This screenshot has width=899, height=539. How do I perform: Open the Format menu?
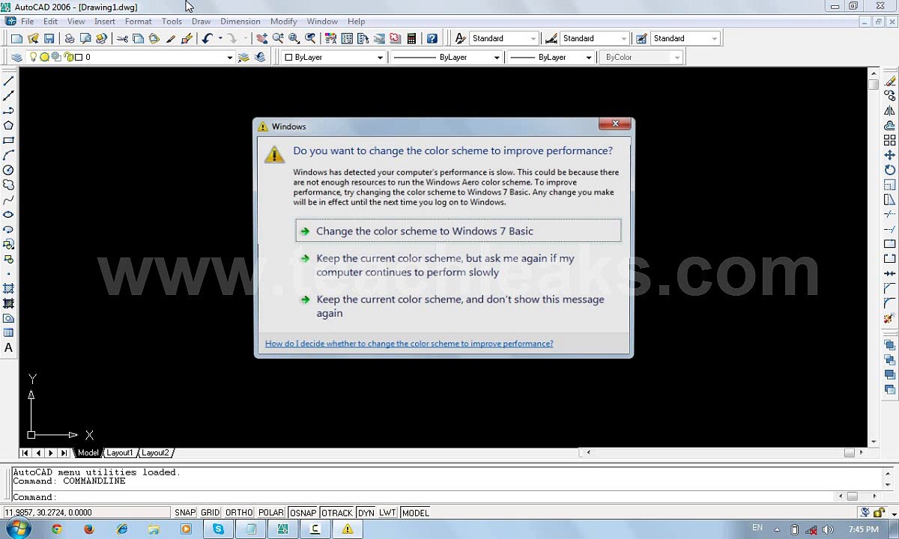[x=138, y=21]
